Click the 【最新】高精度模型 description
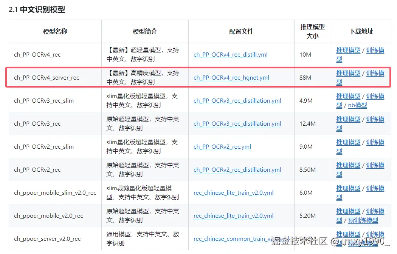Viewport: 397px width, 254px height. pos(143,78)
